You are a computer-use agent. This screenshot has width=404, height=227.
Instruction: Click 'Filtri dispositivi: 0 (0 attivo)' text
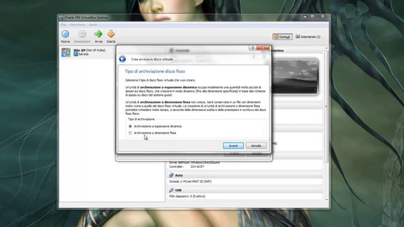point(187,196)
